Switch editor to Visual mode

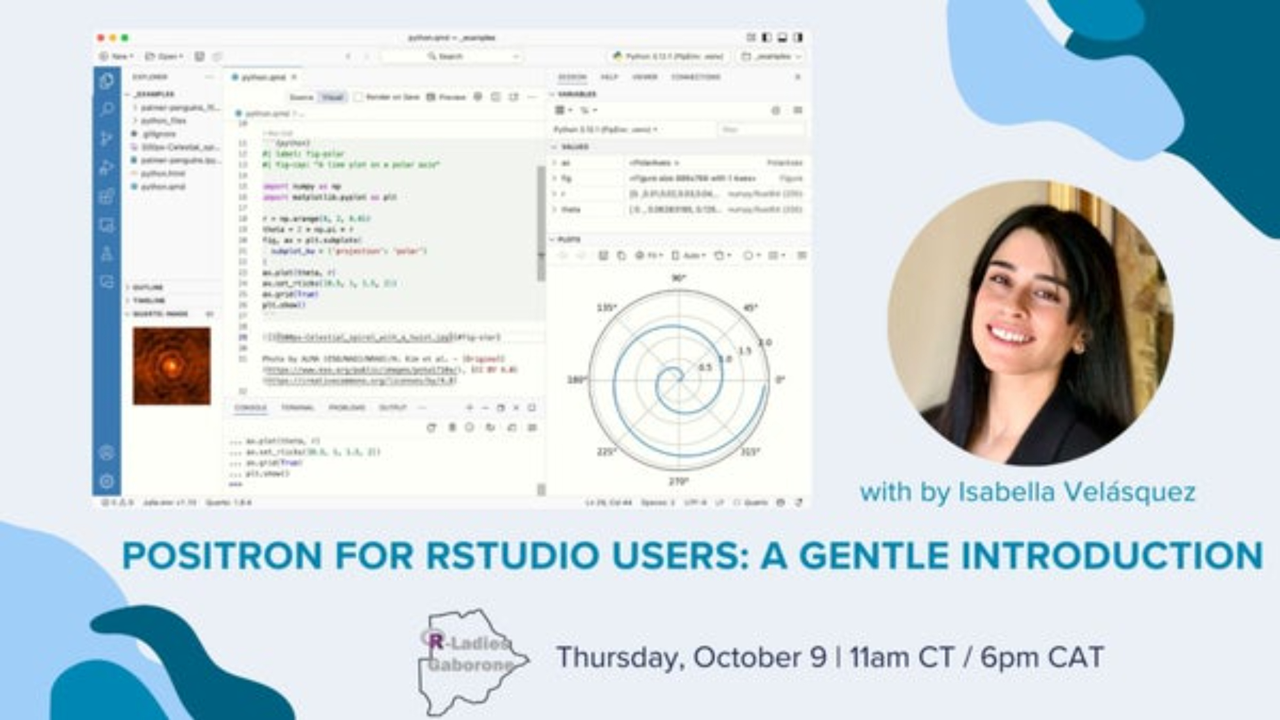click(x=332, y=97)
